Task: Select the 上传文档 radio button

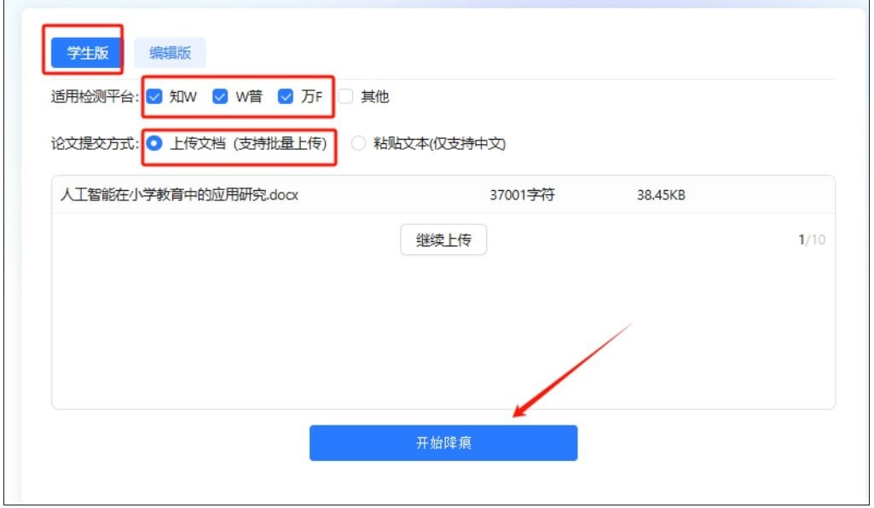Action: click(x=154, y=143)
